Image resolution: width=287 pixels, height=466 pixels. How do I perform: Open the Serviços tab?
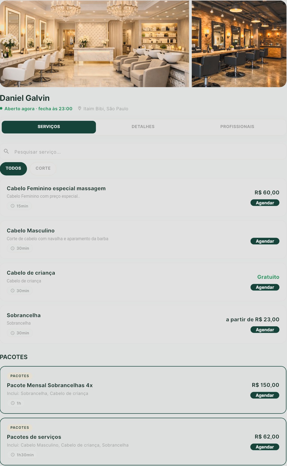point(49,127)
